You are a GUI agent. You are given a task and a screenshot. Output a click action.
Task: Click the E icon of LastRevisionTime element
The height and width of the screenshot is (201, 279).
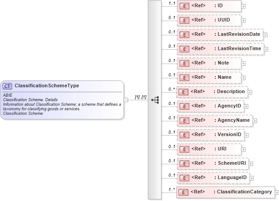[184, 49]
